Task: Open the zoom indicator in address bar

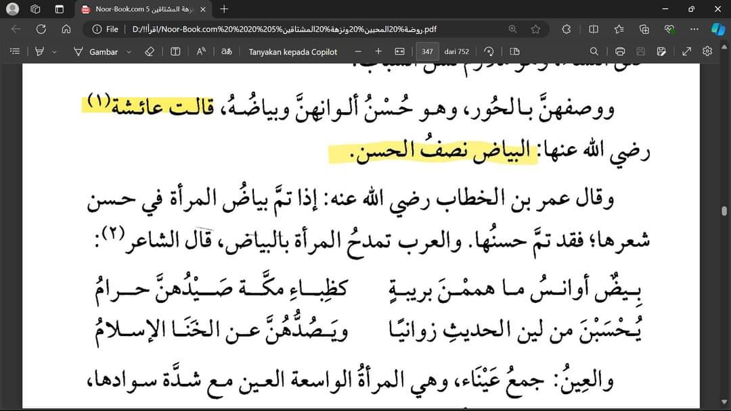Action: 513,29
